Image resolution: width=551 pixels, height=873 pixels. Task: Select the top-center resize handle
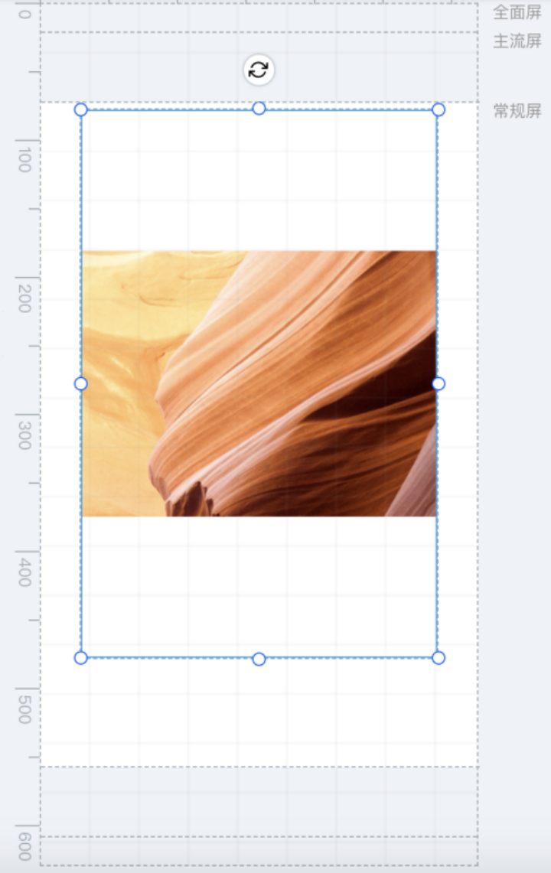tap(259, 109)
